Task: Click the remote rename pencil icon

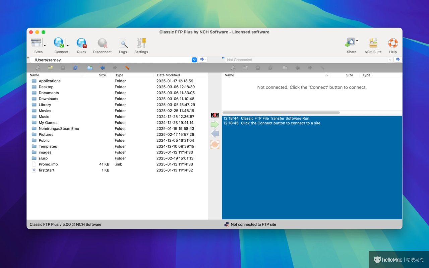Action: [x=233, y=68]
